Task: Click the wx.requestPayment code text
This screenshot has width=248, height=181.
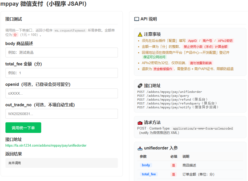Action: coord(70,31)
